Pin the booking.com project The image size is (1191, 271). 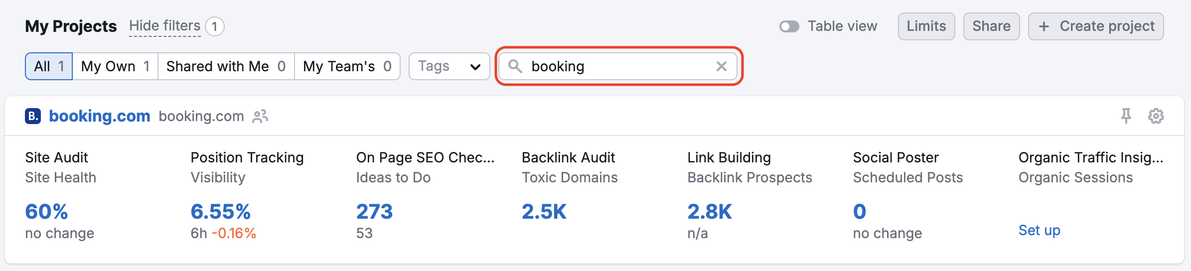click(1126, 116)
